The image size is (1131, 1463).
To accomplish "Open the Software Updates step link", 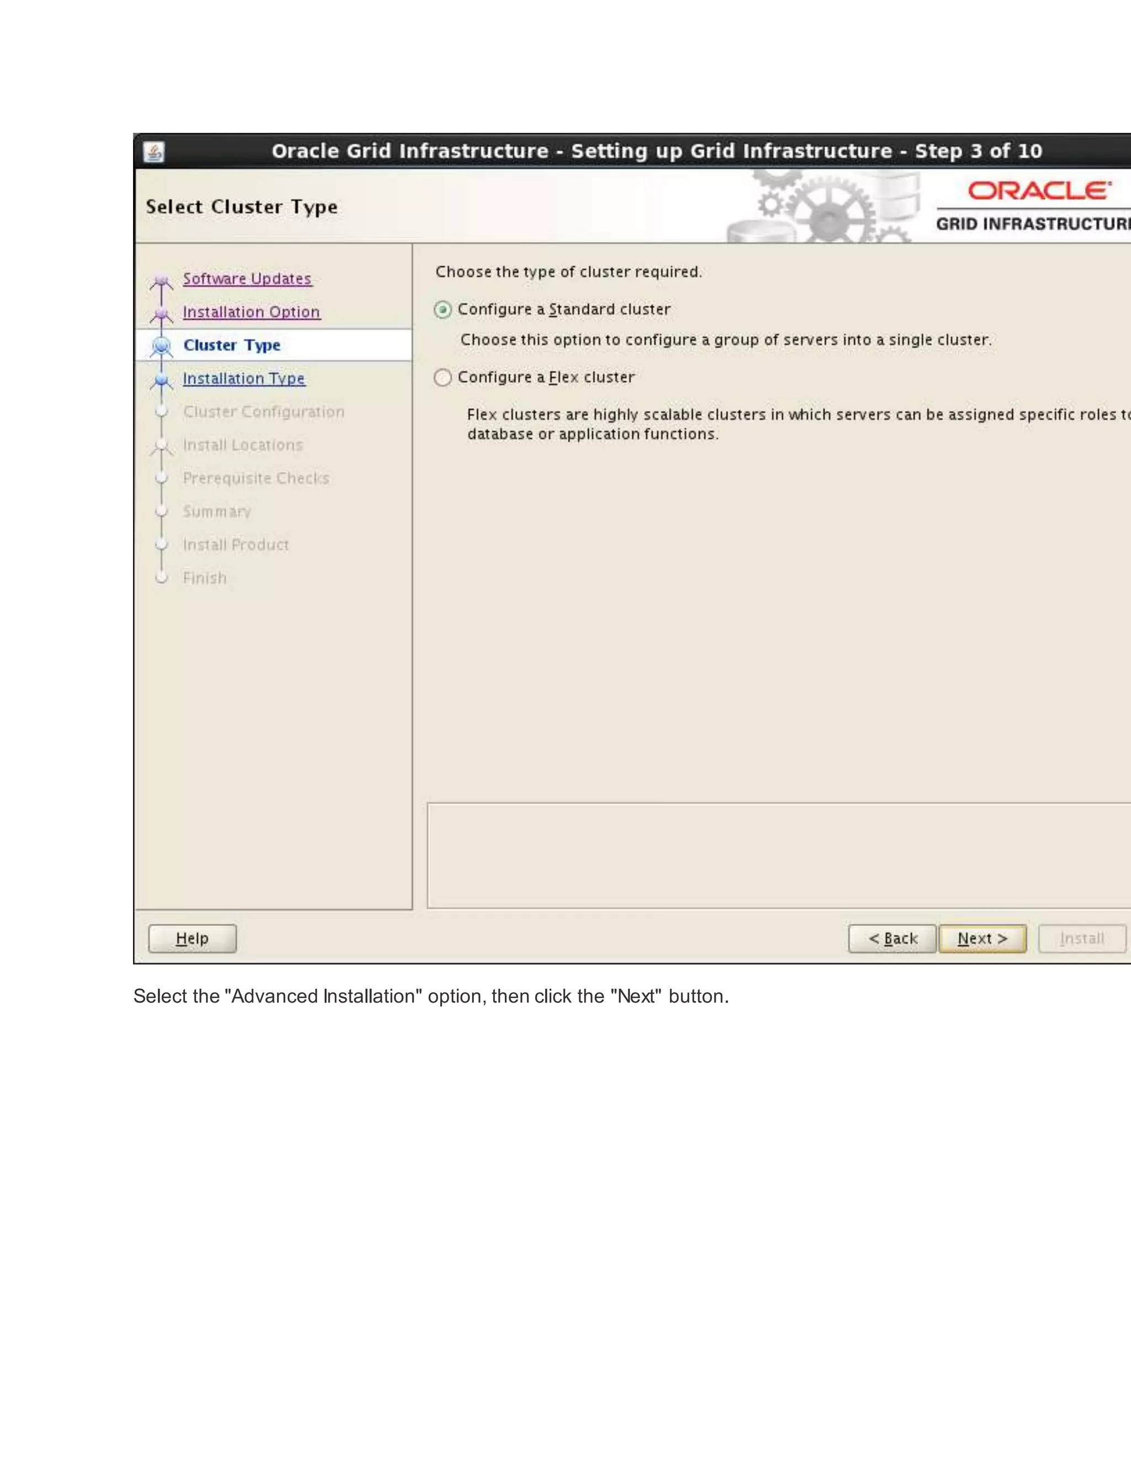I will pos(247,279).
